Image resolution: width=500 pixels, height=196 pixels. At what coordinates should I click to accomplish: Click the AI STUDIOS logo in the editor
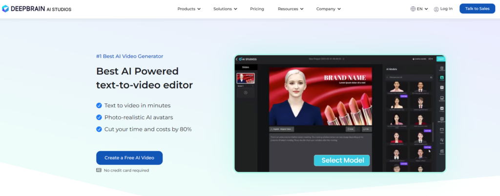(x=248, y=59)
